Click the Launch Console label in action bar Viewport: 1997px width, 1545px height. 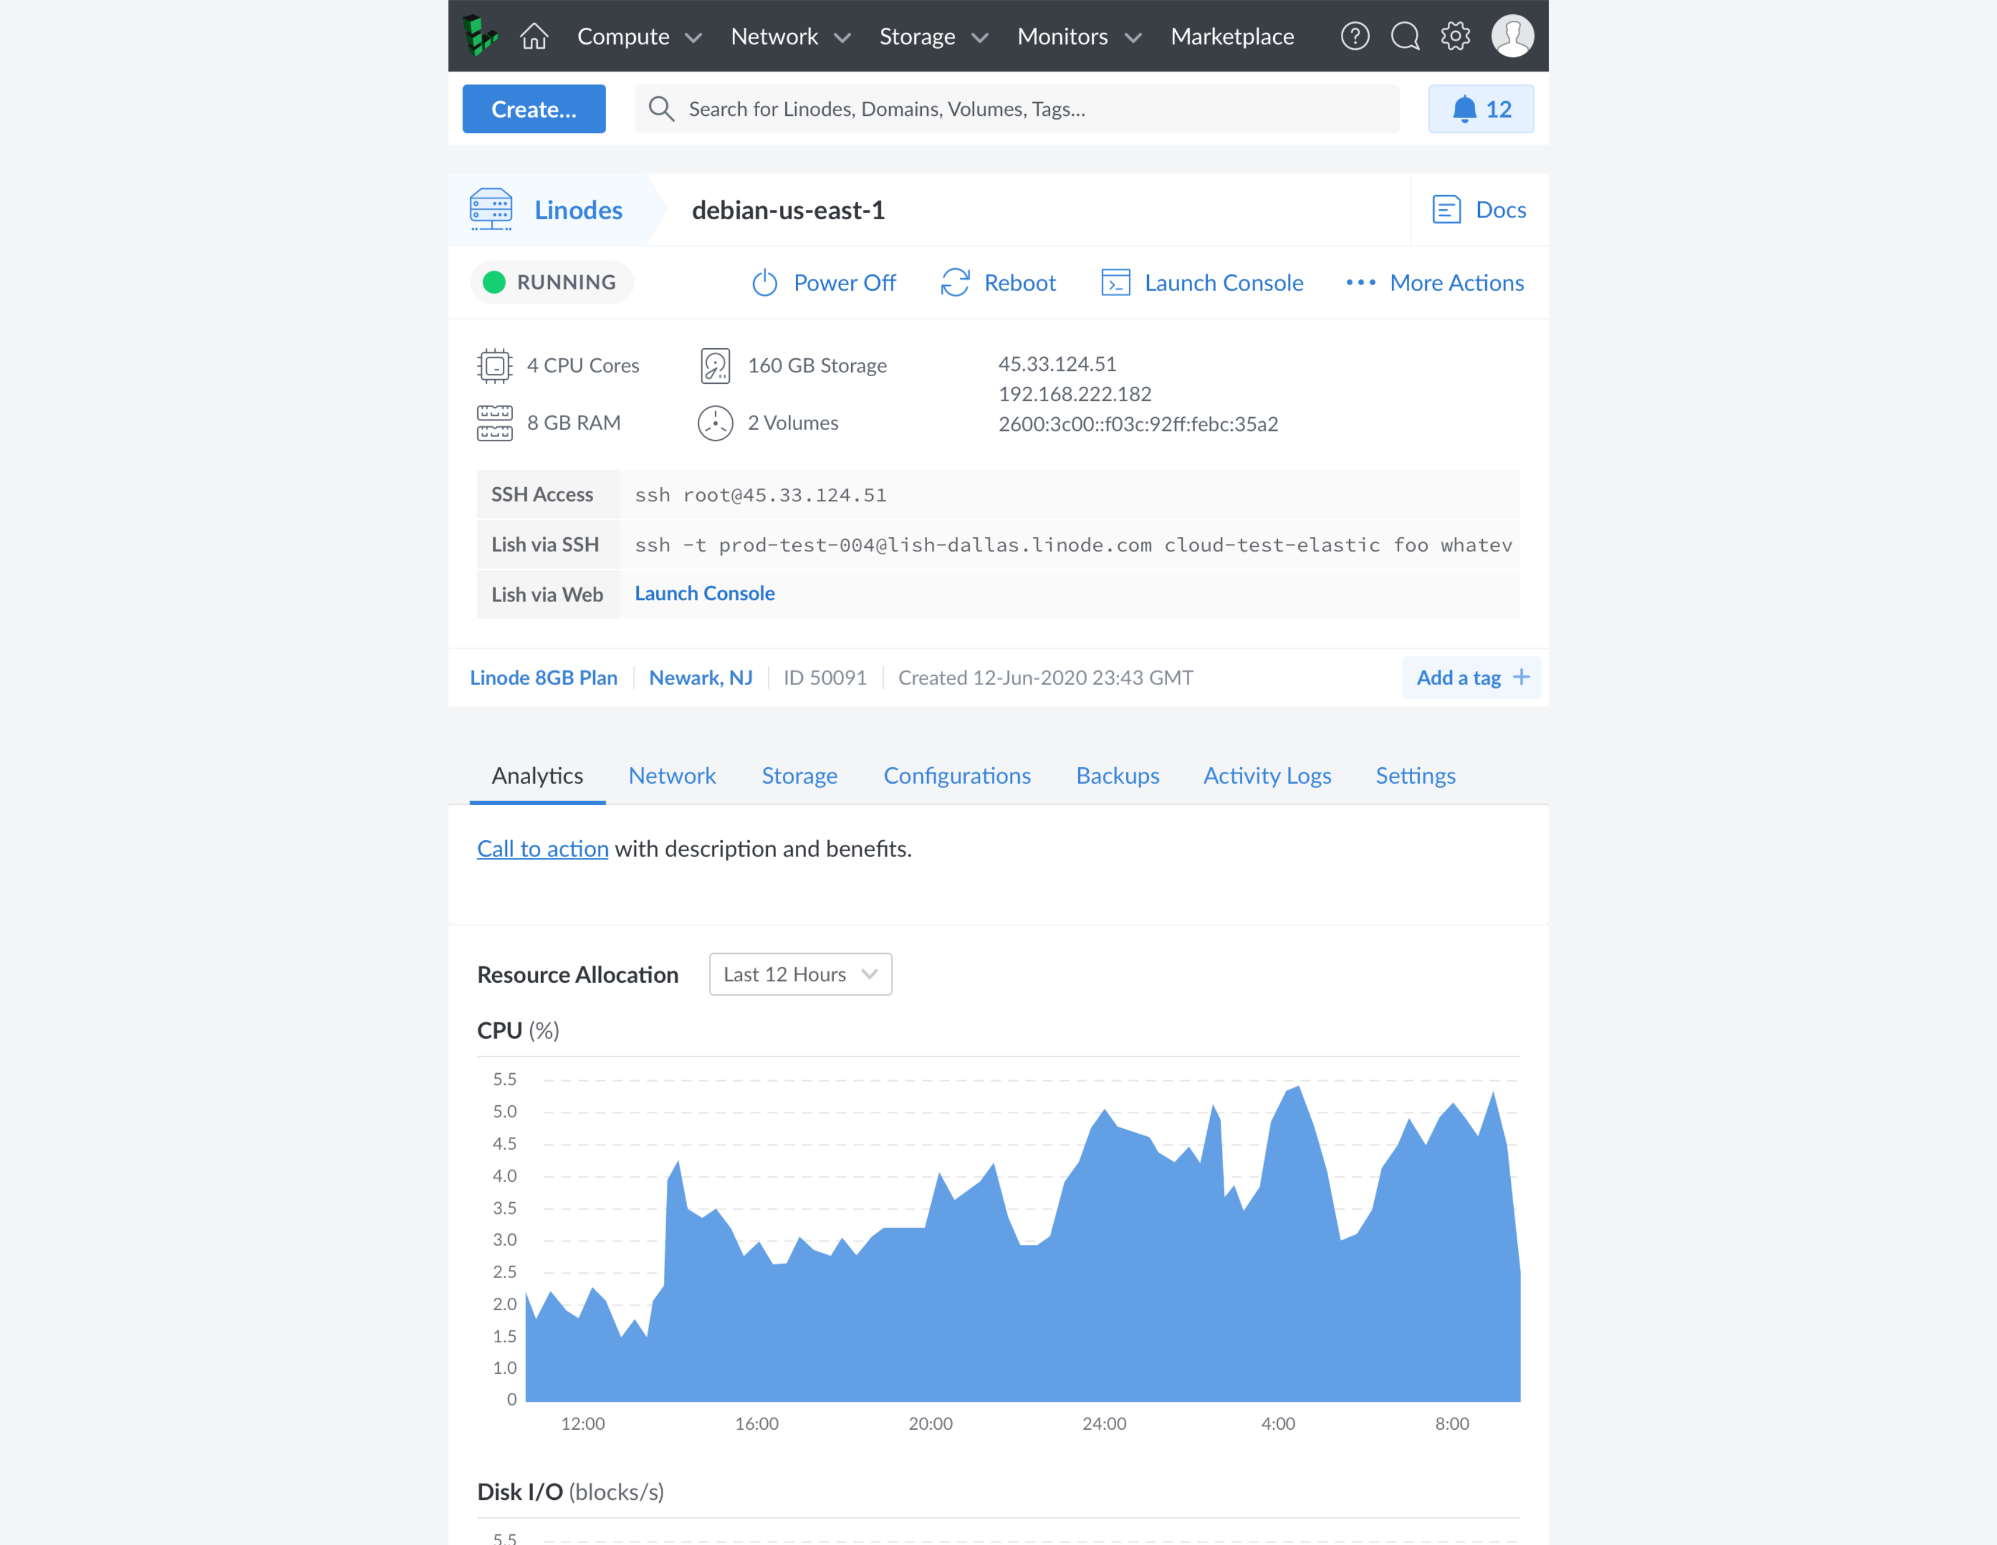(1223, 282)
